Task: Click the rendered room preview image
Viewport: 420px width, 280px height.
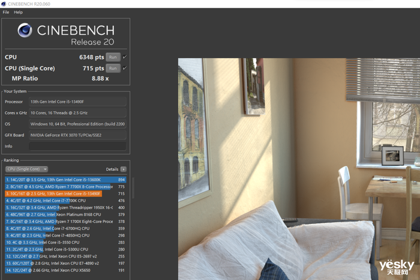Action: pyautogui.click(x=299, y=169)
